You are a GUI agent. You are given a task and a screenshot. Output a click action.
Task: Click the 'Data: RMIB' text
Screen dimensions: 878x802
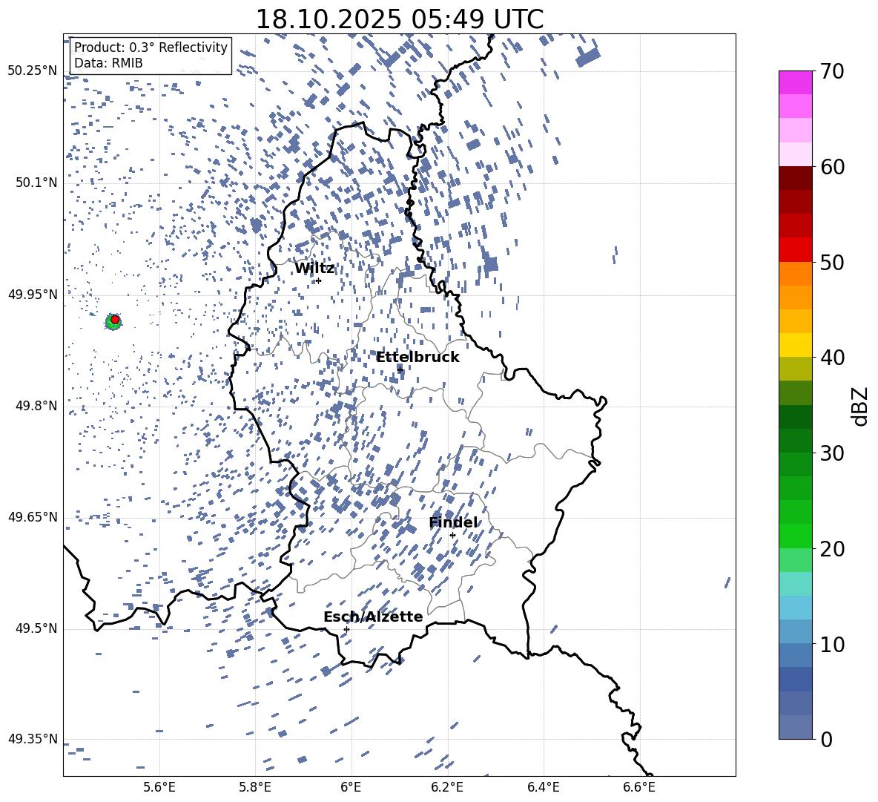(x=108, y=63)
